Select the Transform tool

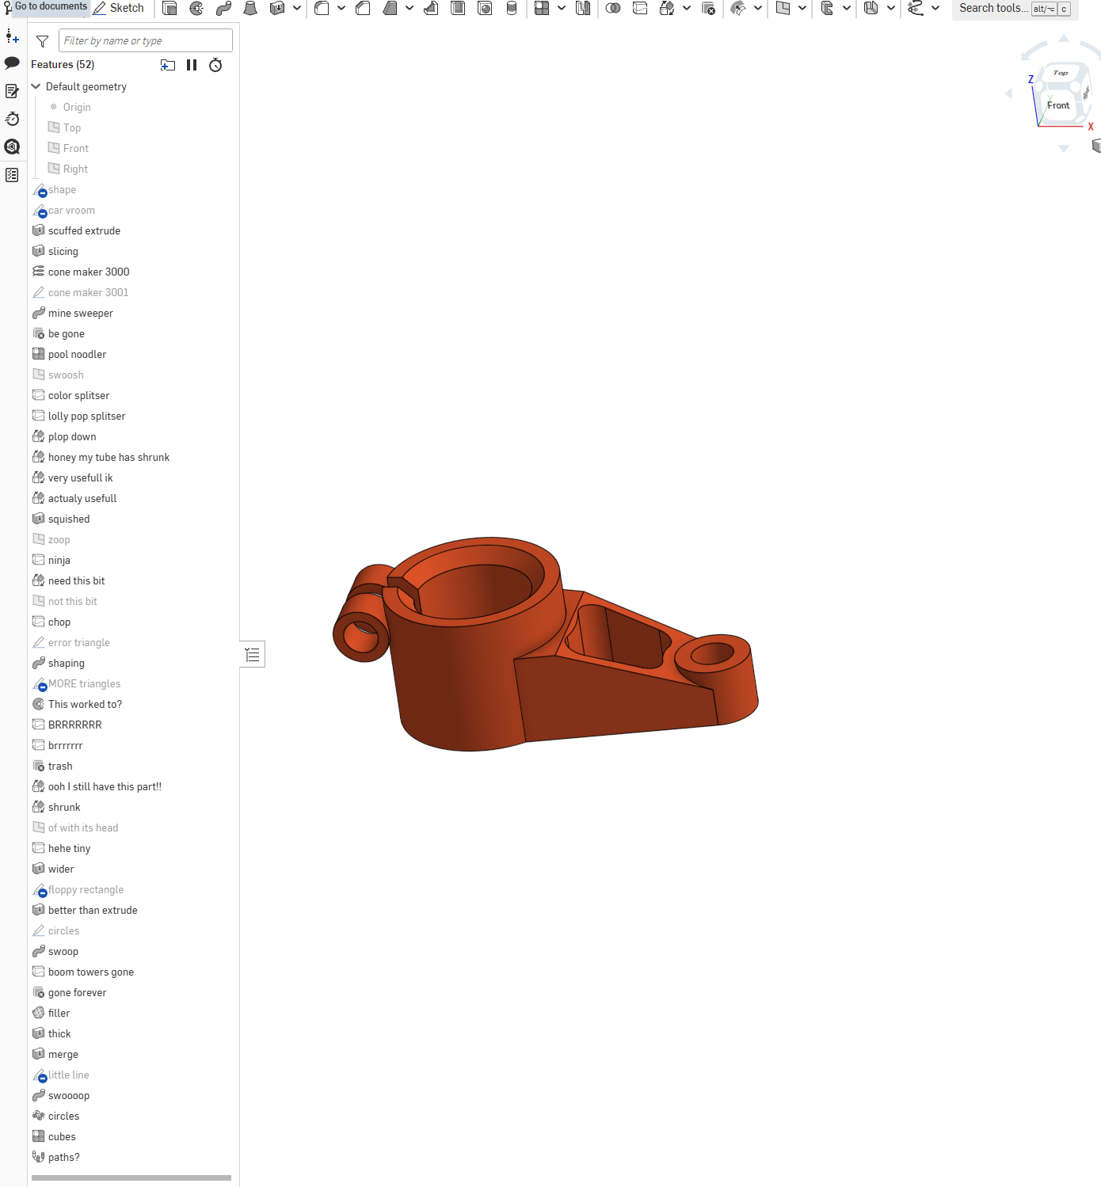(667, 8)
